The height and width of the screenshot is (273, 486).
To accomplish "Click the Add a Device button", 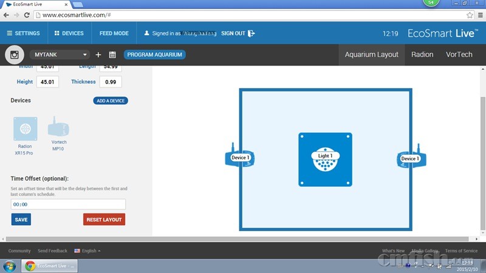I will tap(111, 101).
